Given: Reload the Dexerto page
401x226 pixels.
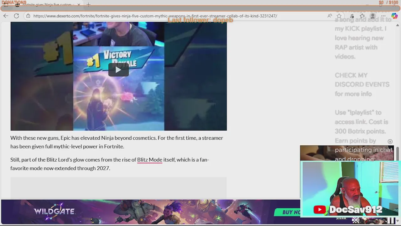Looking at the screenshot, I should 16,16.
